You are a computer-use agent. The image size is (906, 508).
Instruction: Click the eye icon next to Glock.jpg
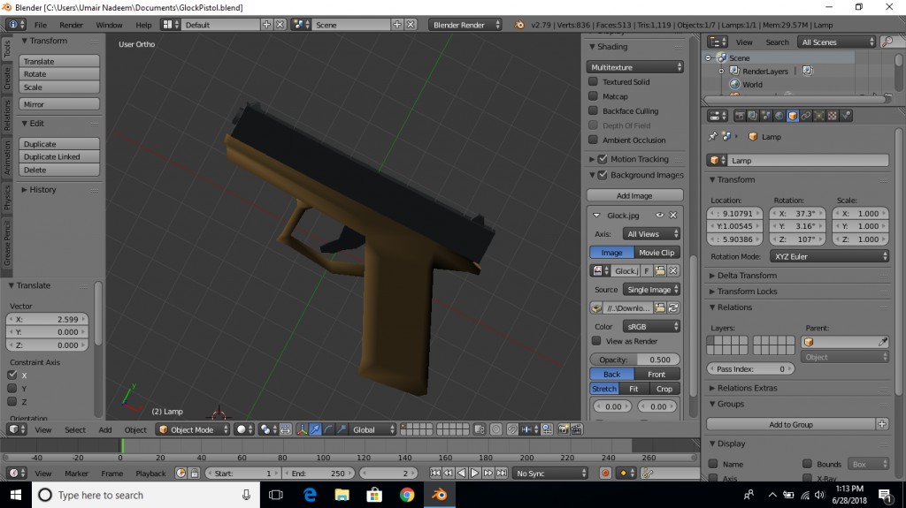coord(659,215)
